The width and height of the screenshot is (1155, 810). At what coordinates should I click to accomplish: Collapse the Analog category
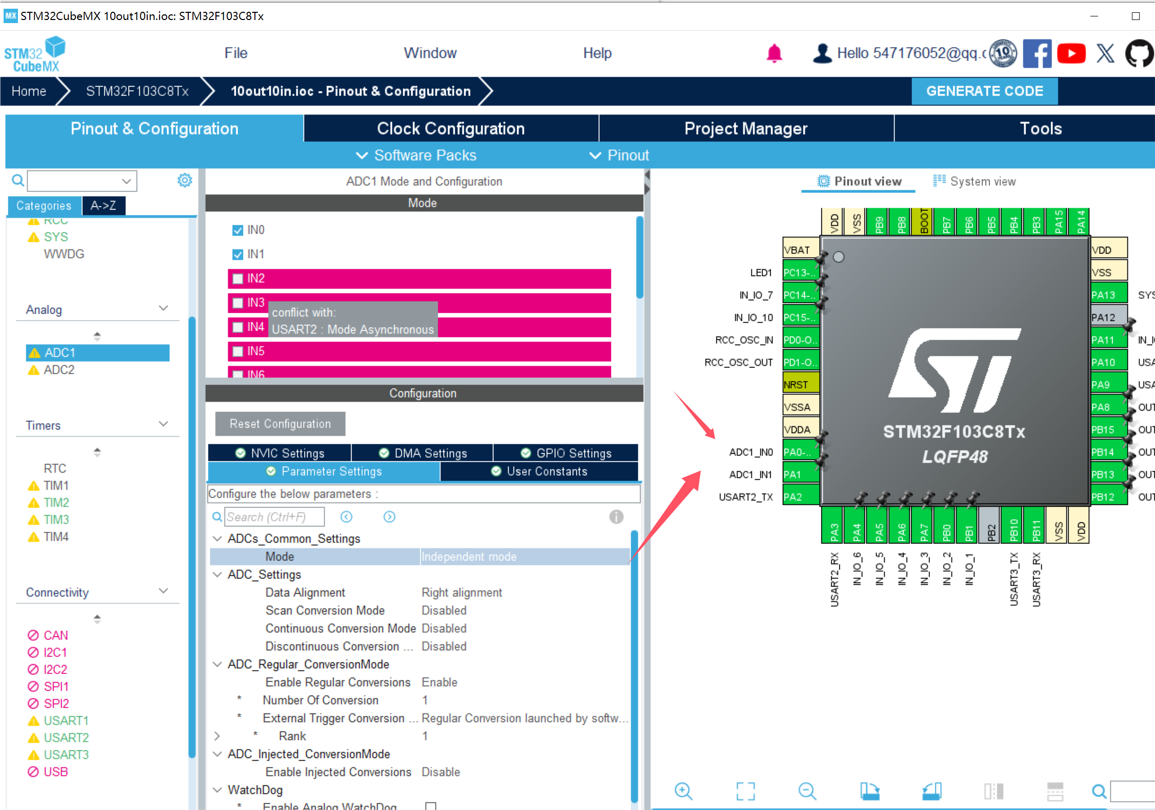coord(163,308)
